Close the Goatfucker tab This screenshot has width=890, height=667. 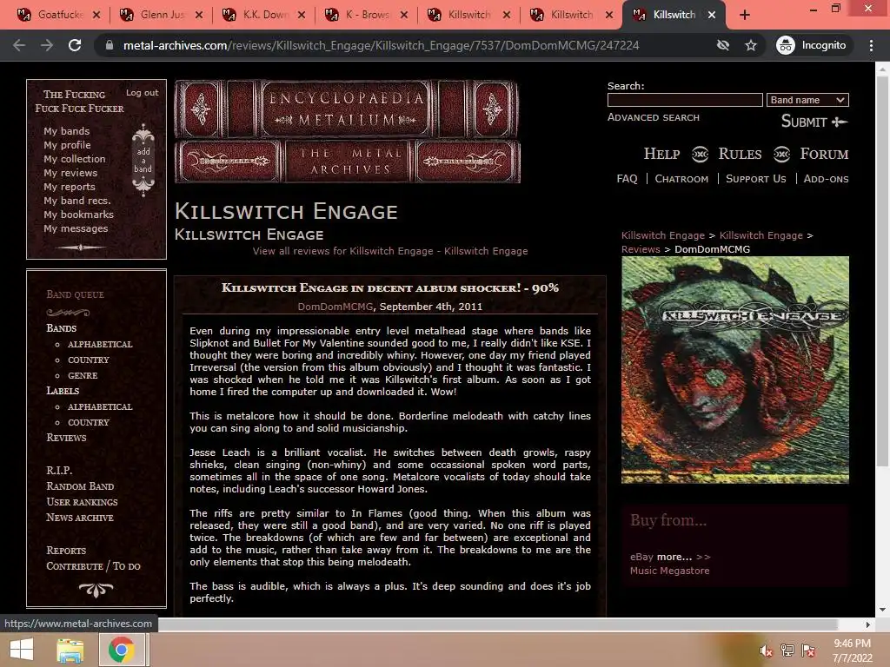[96, 15]
